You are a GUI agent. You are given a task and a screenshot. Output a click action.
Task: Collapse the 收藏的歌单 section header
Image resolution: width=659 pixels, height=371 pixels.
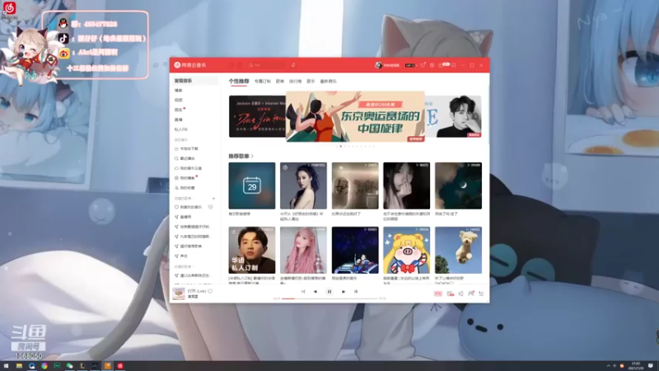pos(184,266)
